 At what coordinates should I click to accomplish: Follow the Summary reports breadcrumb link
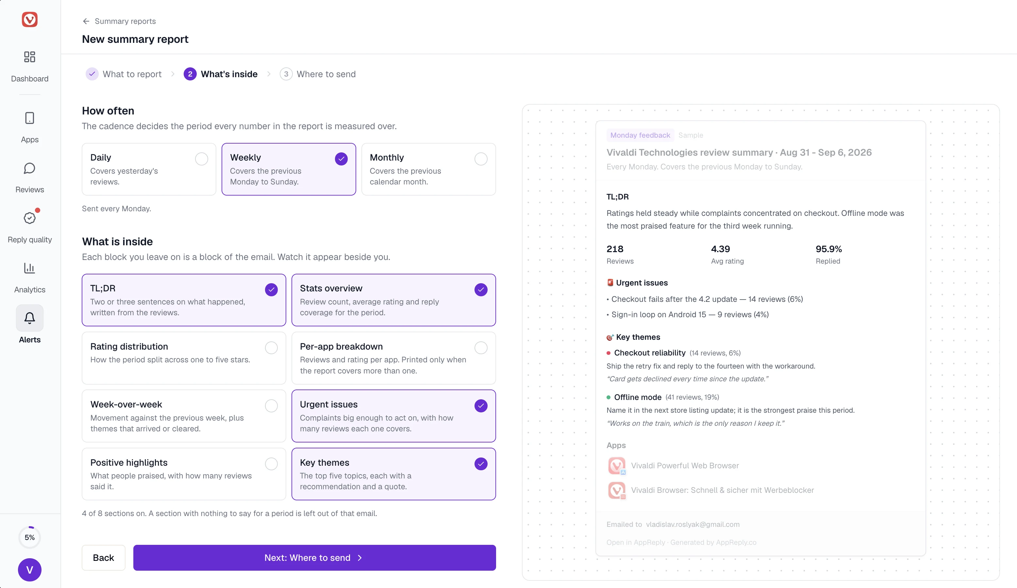pyautogui.click(x=125, y=21)
